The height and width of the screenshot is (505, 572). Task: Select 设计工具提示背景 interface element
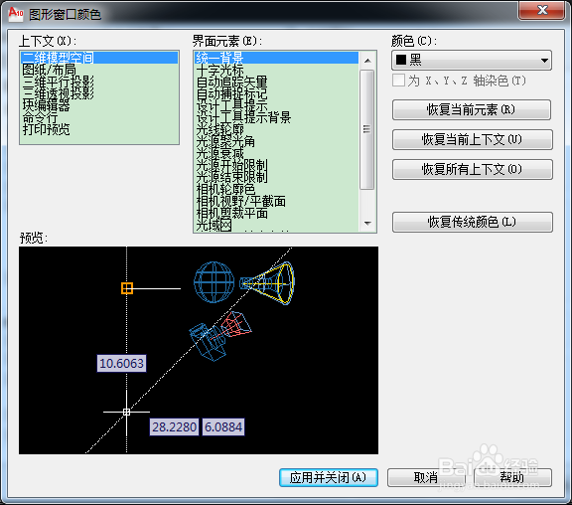pyautogui.click(x=276, y=117)
